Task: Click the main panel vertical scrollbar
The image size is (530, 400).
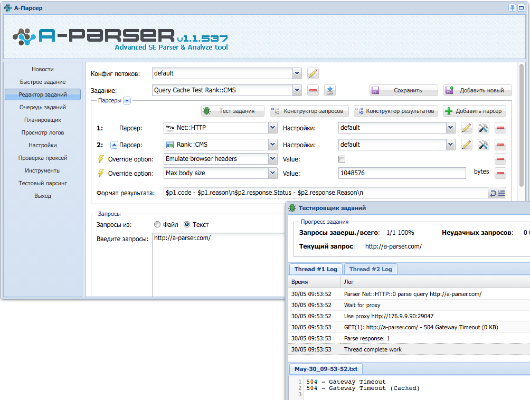Action: click(x=522, y=125)
